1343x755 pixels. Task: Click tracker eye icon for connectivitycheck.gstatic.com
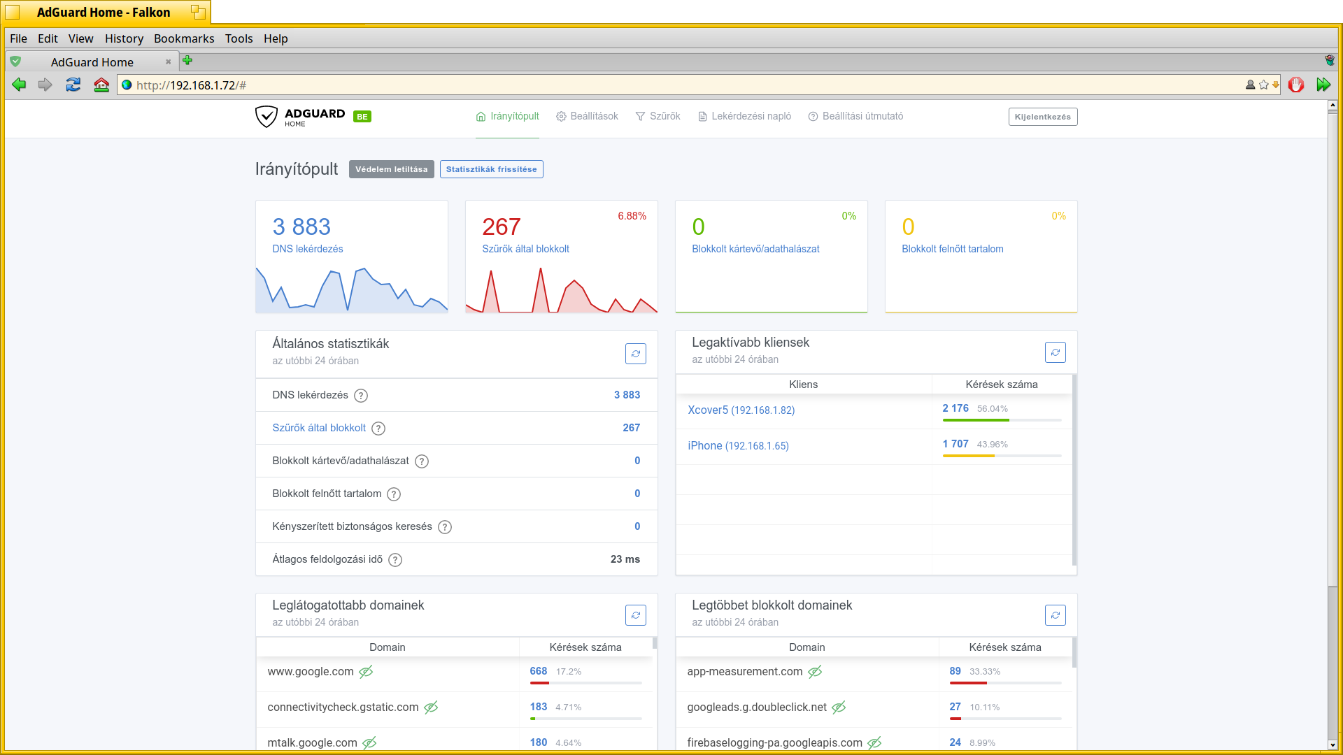431,707
